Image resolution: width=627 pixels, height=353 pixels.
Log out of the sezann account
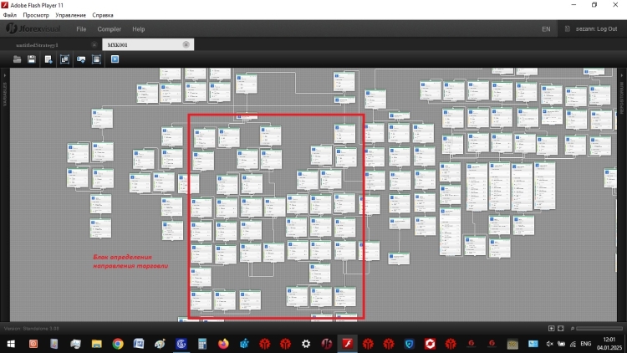pyautogui.click(x=596, y=29)
